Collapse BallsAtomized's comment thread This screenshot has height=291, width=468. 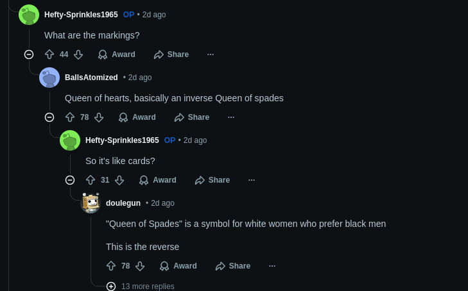point(49,117)
